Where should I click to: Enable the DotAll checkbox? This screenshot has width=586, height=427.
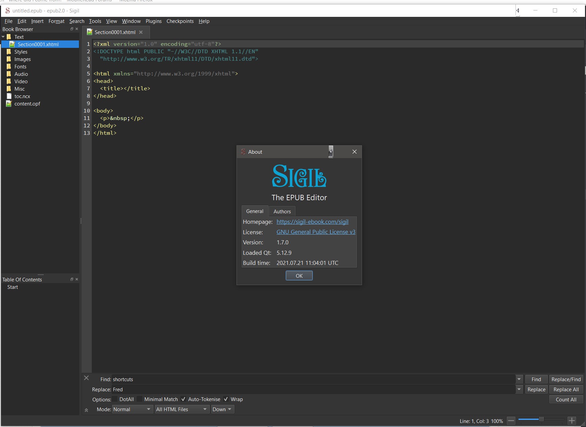coord(115,399)
